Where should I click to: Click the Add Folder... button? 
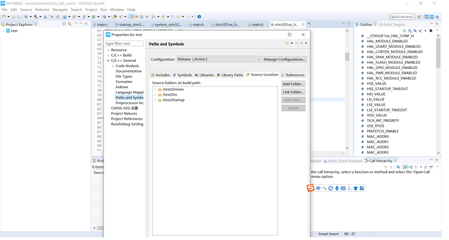(x=293, y=84)
